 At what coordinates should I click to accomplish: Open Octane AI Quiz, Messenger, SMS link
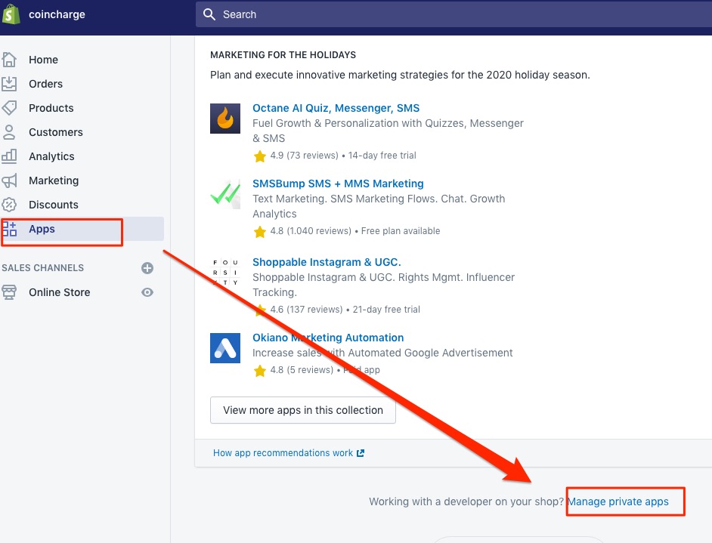336,108
